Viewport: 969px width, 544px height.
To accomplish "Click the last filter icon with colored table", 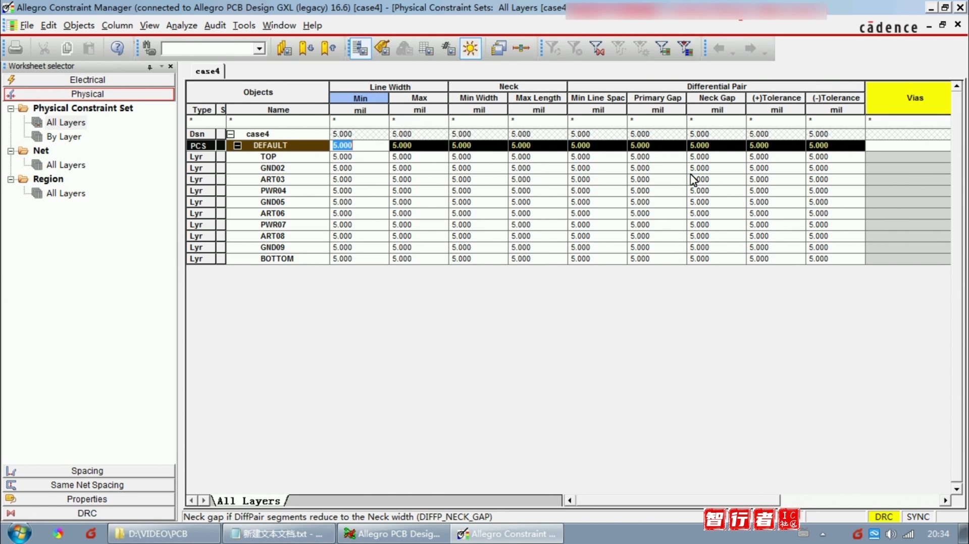I will point(685,48).
